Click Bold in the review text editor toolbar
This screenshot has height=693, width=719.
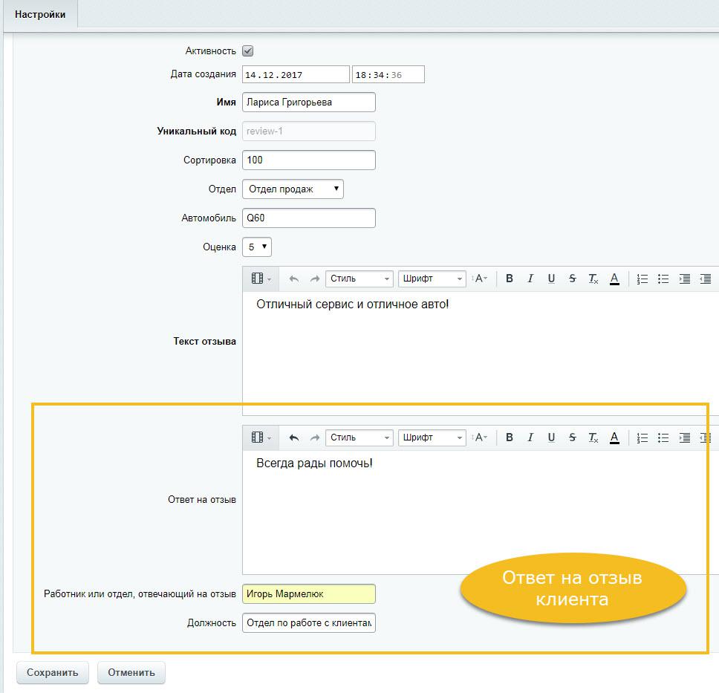click(509, 279)
